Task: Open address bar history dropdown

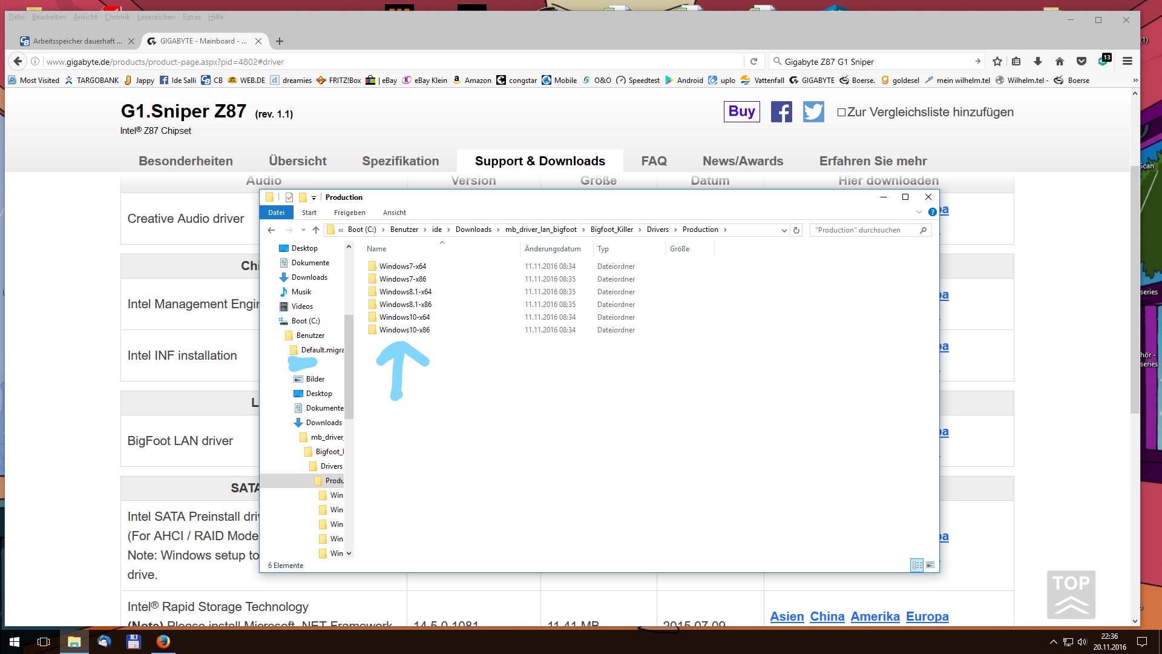Action: point(784,230)
